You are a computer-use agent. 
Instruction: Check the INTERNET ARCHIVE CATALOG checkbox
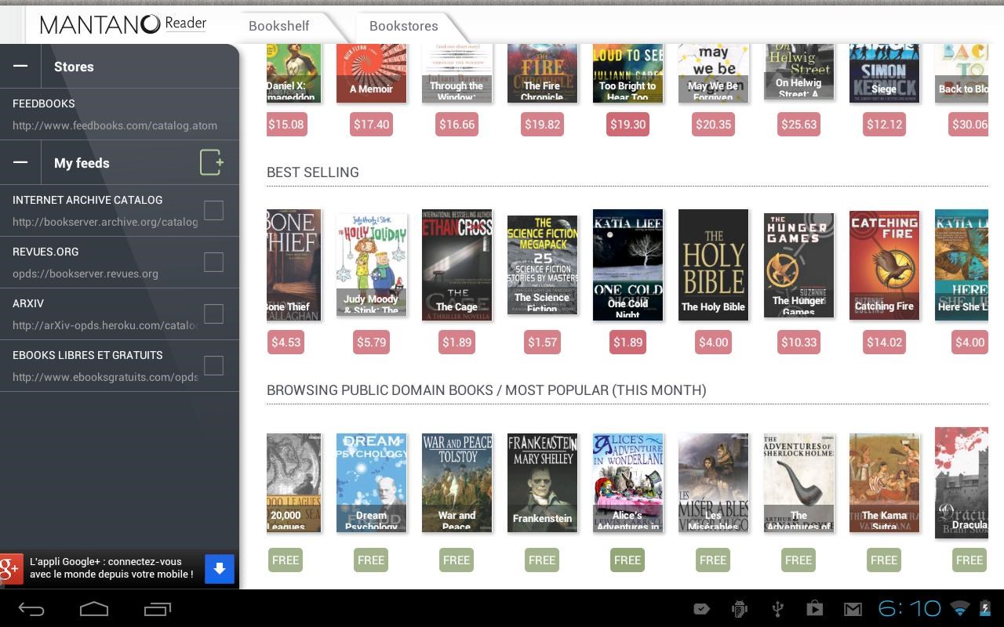pyautogui.click(x=213, y=210)
